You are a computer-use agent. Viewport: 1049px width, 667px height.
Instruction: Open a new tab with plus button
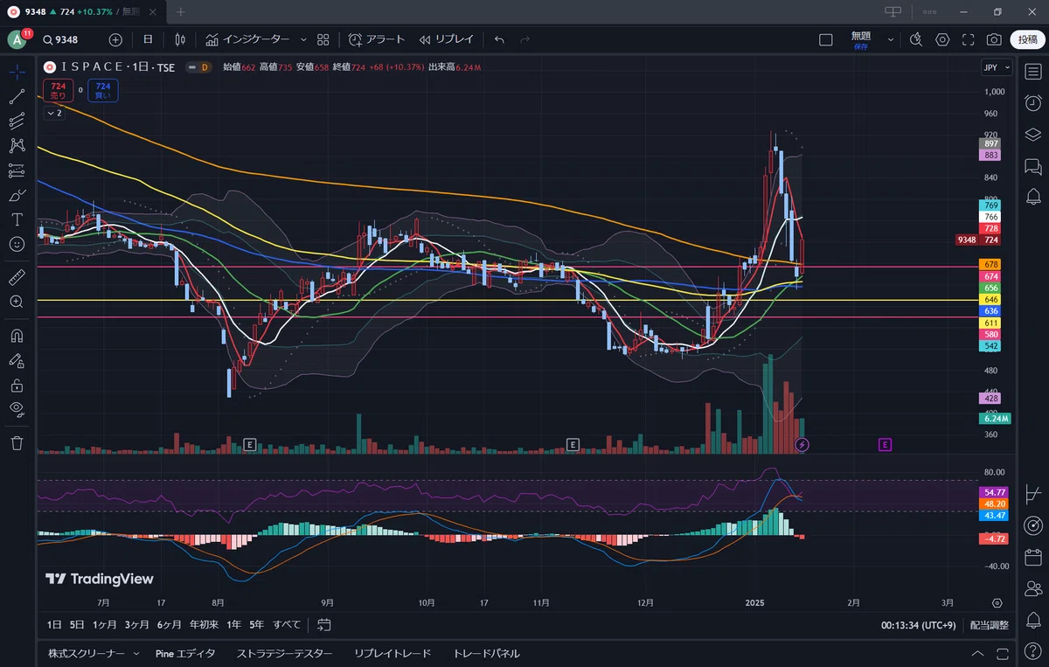click(181, 11)
